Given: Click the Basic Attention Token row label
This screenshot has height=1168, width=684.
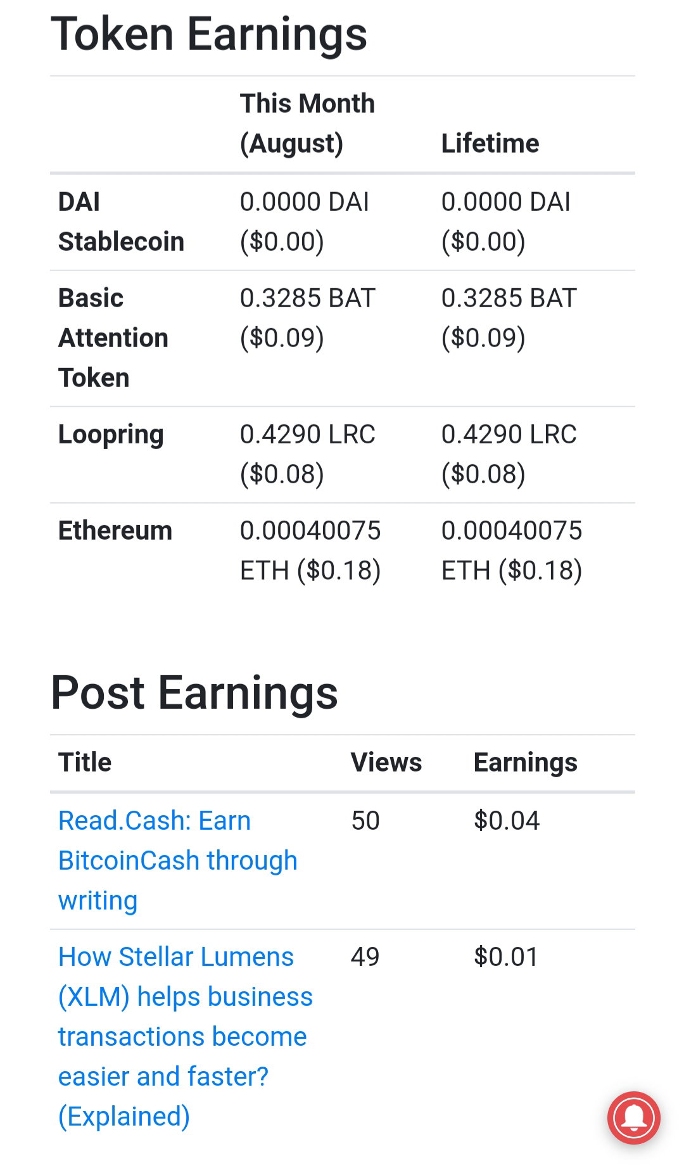Looking at the screenshot, I should click(113, 338).
